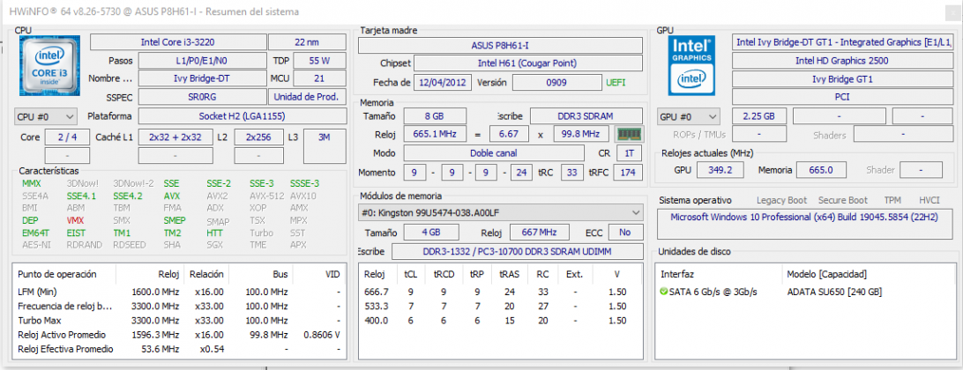Click the BIOS date 12/04/2012
The width and height of the screenshot is (963, 370).
coord(443,82)
